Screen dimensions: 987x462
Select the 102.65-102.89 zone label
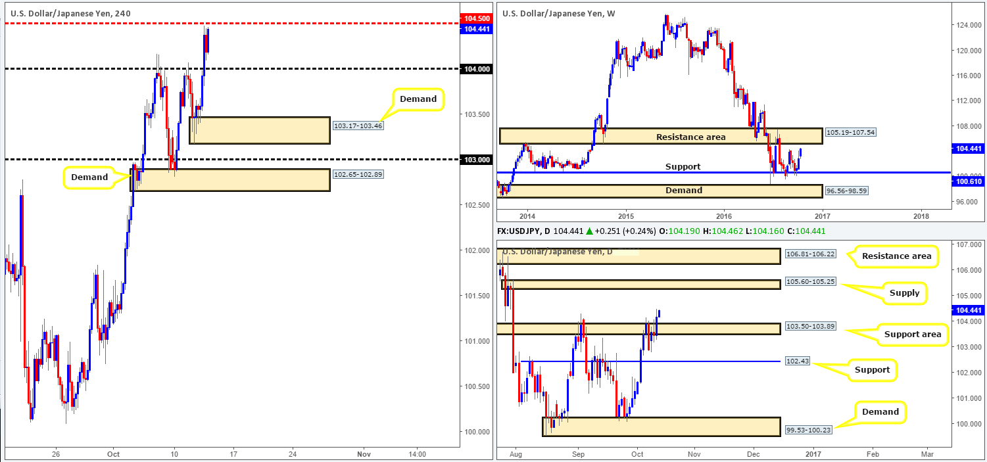pyautogui.click(x=358, y=175)
